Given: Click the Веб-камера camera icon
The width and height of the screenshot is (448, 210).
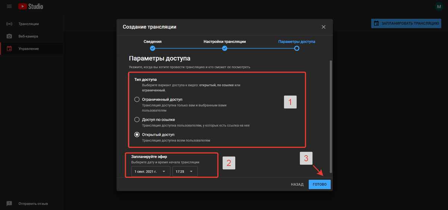Looking at the screenshot, I should (x=9, y=36).
